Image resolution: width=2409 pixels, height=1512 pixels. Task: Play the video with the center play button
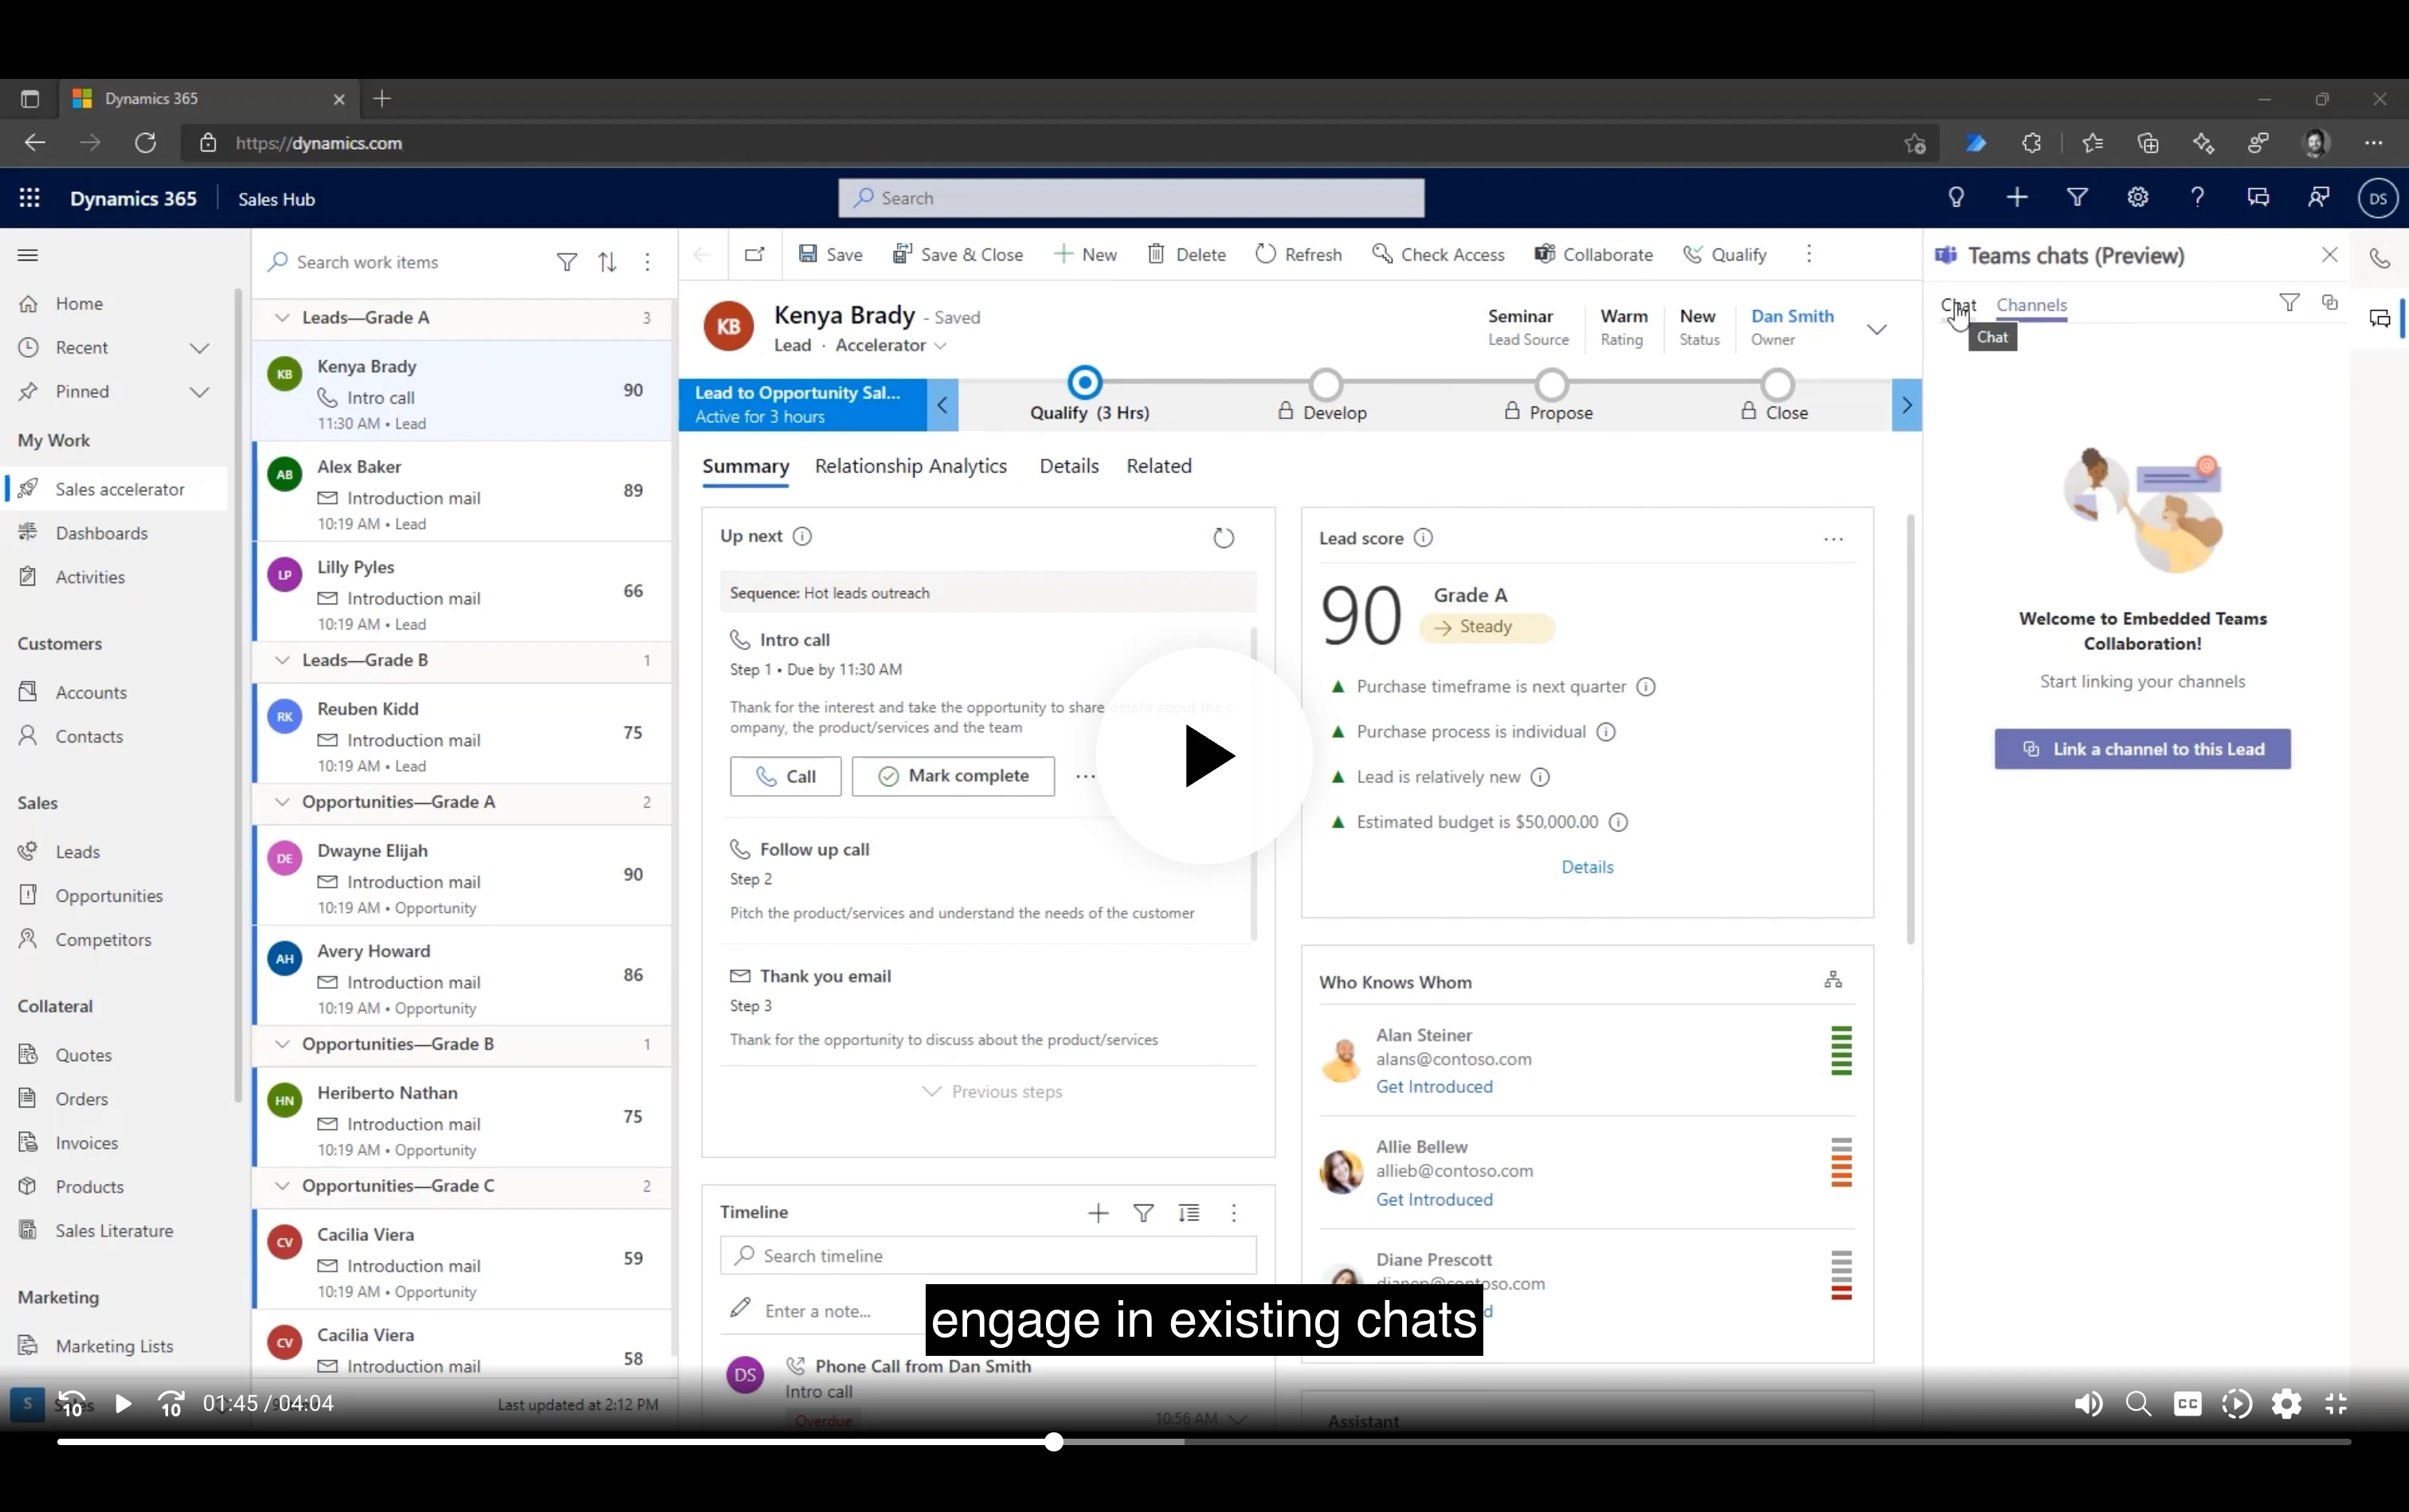point(1205,756)
